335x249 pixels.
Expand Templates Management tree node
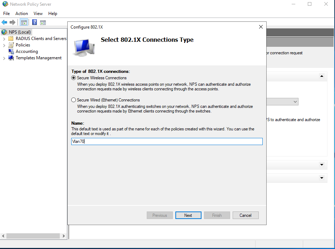click(x=4, y=58)
